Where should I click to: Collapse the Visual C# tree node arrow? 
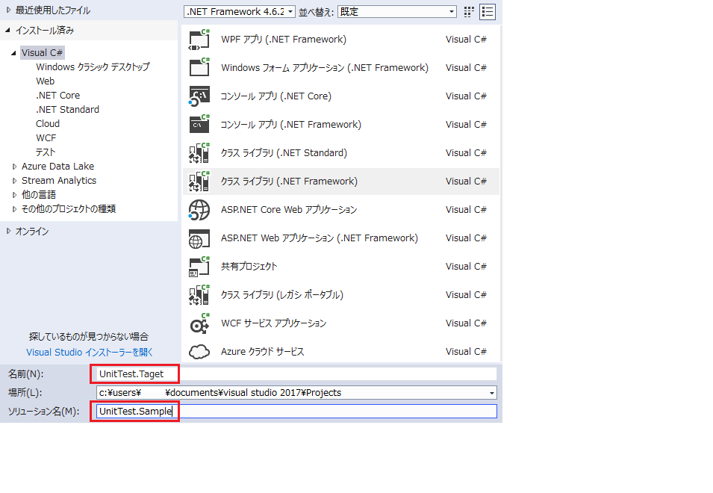click(x=13, y=53)
